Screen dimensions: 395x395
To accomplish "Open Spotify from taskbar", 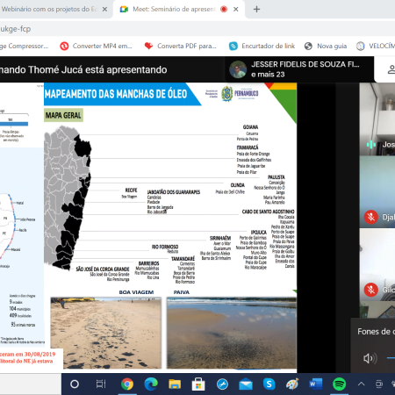I will [340, 384].
